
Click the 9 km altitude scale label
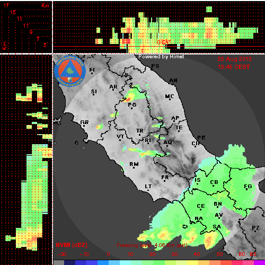pyautogui.click(x=31, y=32)
